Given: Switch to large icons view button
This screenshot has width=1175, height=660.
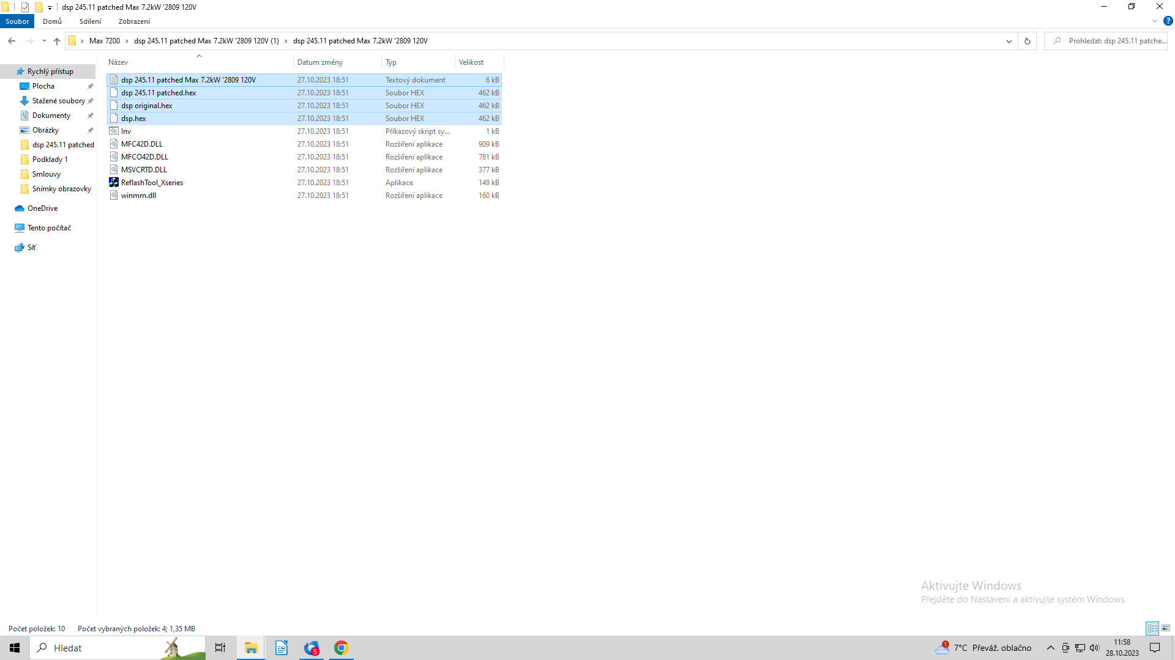Looking at the screenshot, I should tap(1166, 628).
